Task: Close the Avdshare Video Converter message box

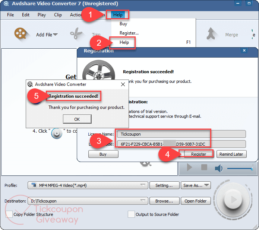Action: [123, 84]
